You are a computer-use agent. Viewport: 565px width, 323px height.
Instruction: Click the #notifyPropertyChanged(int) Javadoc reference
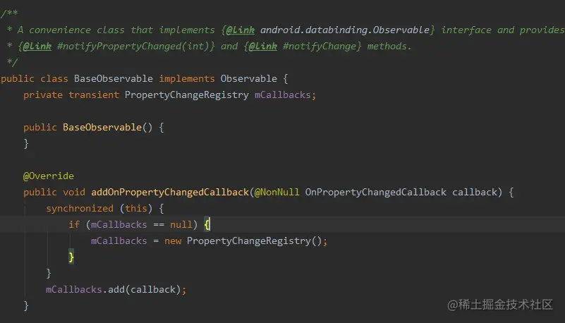point(133,46)
